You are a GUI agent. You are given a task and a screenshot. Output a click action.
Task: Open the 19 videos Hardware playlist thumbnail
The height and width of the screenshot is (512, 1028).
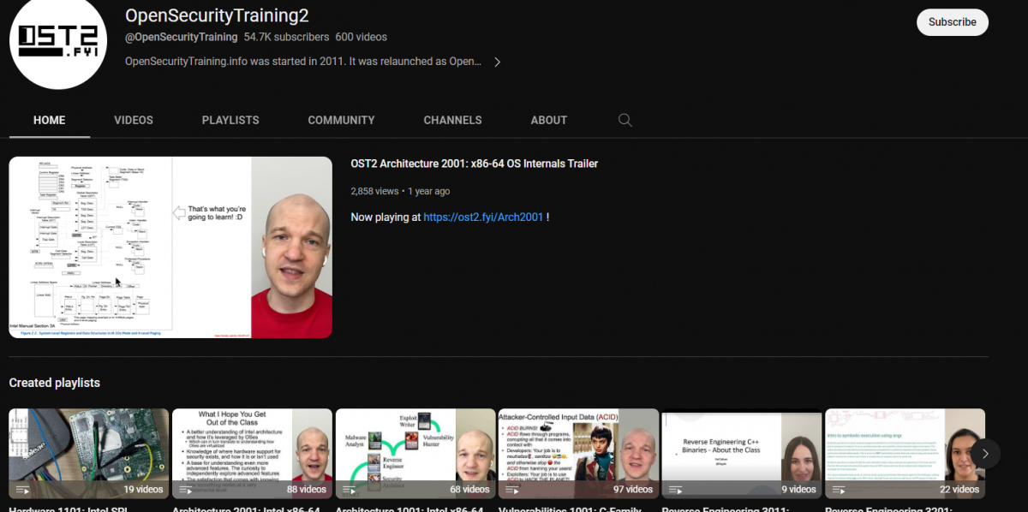click(x=89, y=454)
